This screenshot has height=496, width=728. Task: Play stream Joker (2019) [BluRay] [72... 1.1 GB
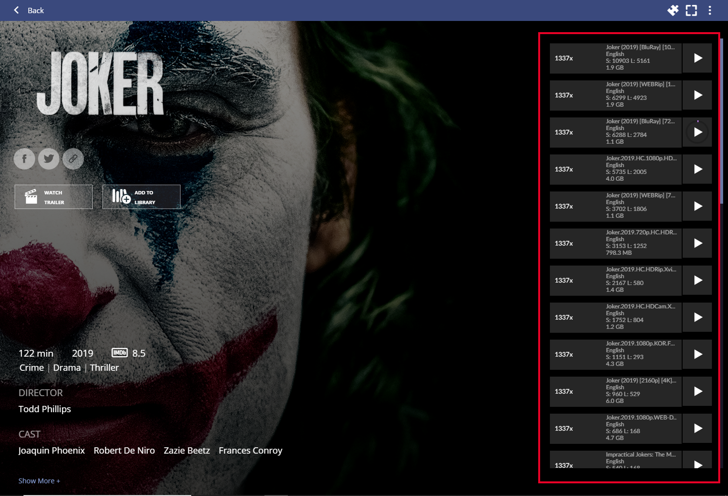[697, 132]
